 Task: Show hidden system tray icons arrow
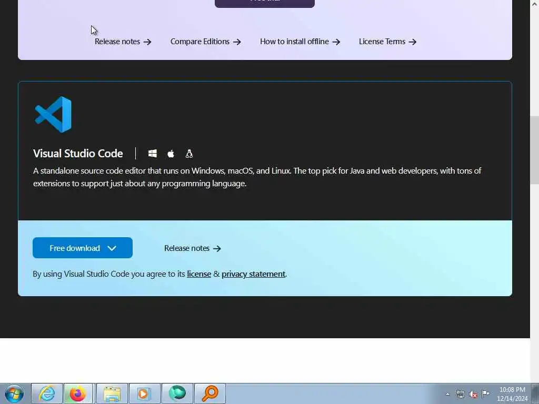(447, 394)
